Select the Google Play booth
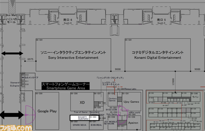 pos(47,111)
